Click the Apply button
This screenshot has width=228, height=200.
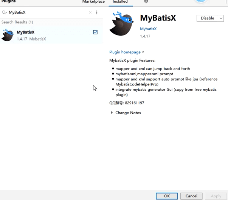(216, 196)
